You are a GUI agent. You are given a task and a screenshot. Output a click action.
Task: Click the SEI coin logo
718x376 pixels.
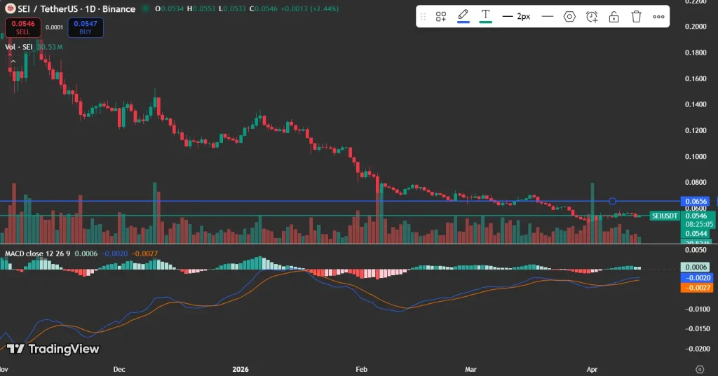click(x=10, y=8)
